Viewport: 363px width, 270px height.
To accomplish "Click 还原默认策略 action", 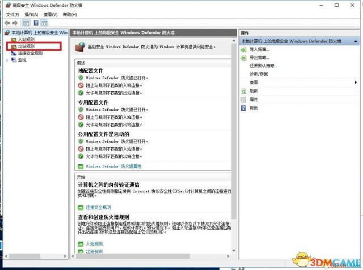I will coord(262,66).
